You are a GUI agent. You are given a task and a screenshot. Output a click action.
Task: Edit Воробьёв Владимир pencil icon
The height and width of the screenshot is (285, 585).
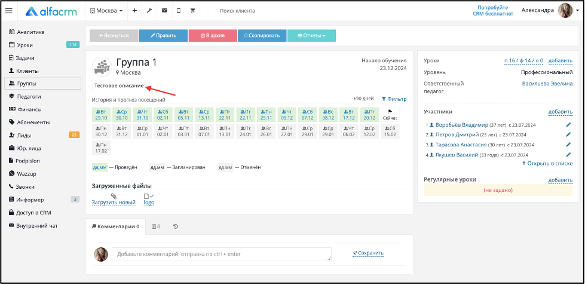tap(569, 125)
